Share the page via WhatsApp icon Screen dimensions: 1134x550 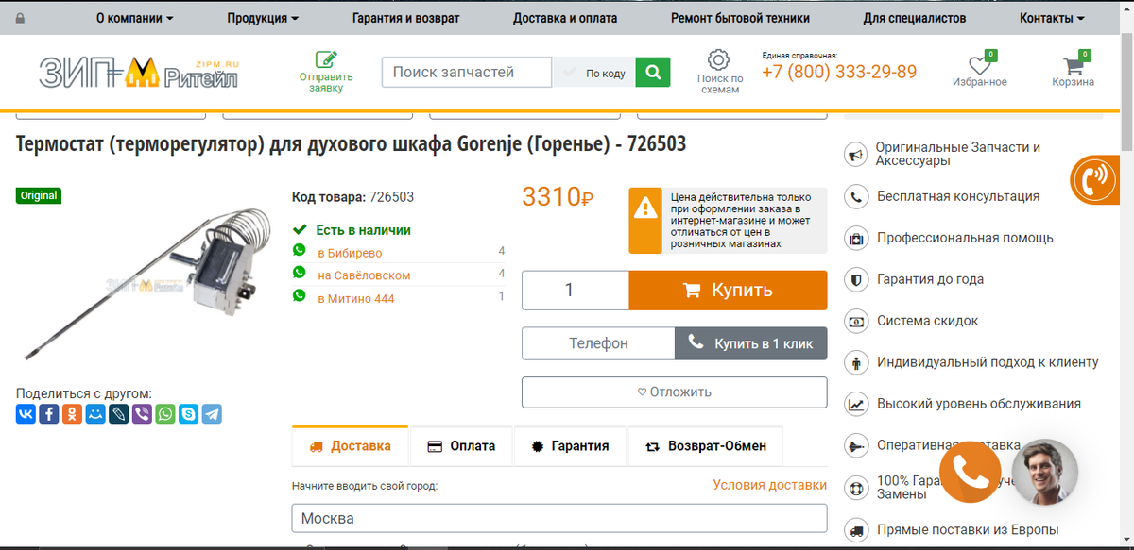pyautogui.click(x=164, y=413)
